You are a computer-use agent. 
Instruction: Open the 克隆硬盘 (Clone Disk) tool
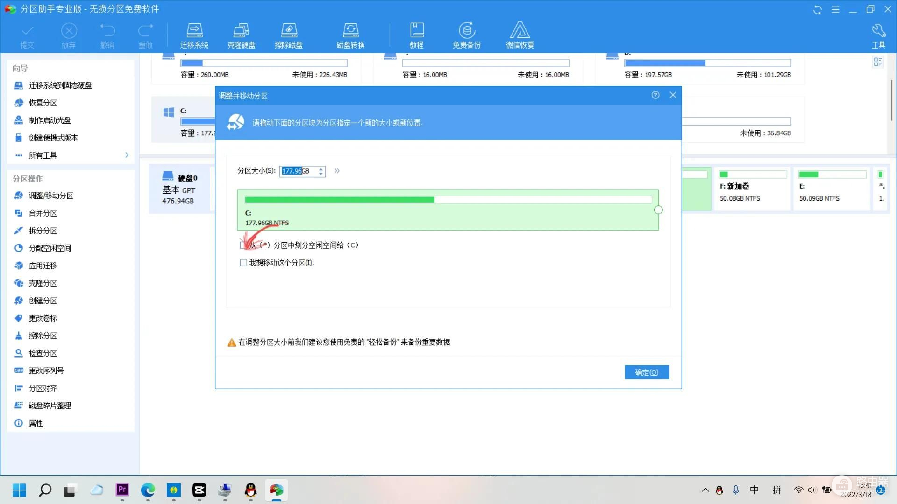pyautogui.click(x=241, y=35)
